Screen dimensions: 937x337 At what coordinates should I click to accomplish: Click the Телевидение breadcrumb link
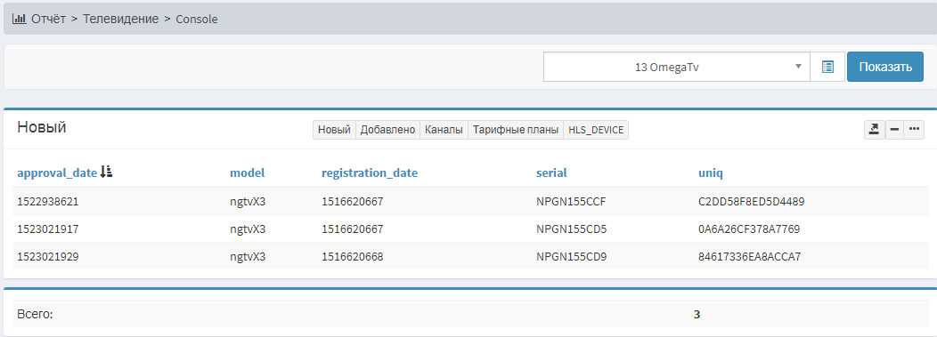[x=121, y=19]
